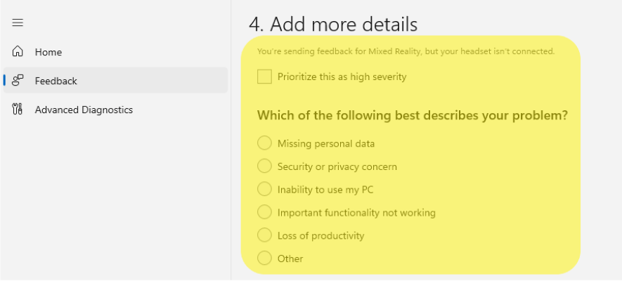Screen dimensions: 622x281
Task: Switch to Advanced Diagnostics page
Action: [115, 110]
